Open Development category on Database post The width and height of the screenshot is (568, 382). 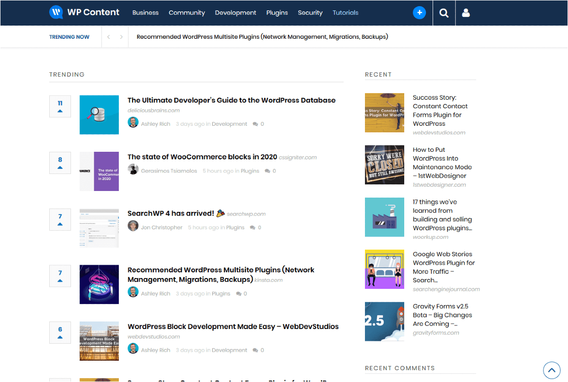pyautogui.click(x=230, y=124)
